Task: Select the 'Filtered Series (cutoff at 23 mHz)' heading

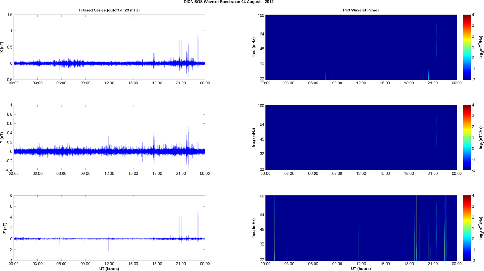Action: [109, 10]
